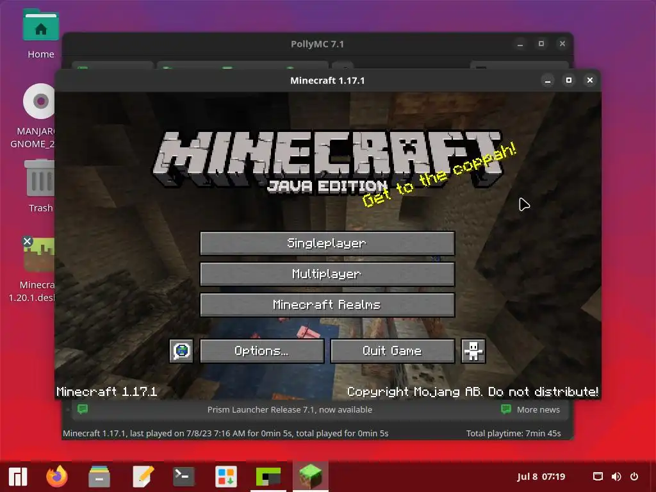The height and width of the screenshot is (492, 656).
Task: Open the file manager from taskbar
Action: (99, 477)
